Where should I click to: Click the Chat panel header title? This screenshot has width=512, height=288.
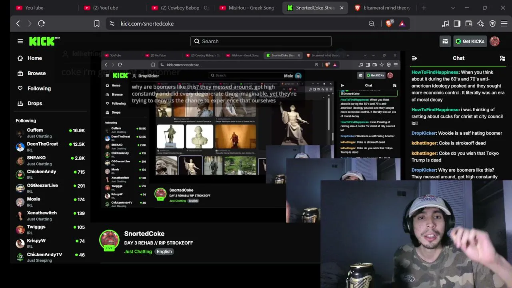point(458,58)
